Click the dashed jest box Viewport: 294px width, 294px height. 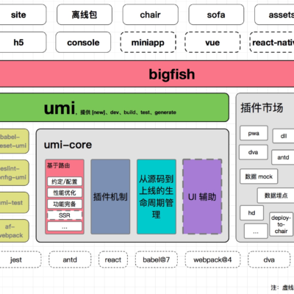(x=21, y=259)
